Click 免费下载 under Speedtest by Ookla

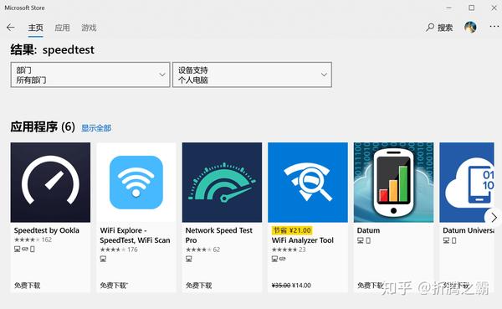pyautogui.click(x=28, y=286)
